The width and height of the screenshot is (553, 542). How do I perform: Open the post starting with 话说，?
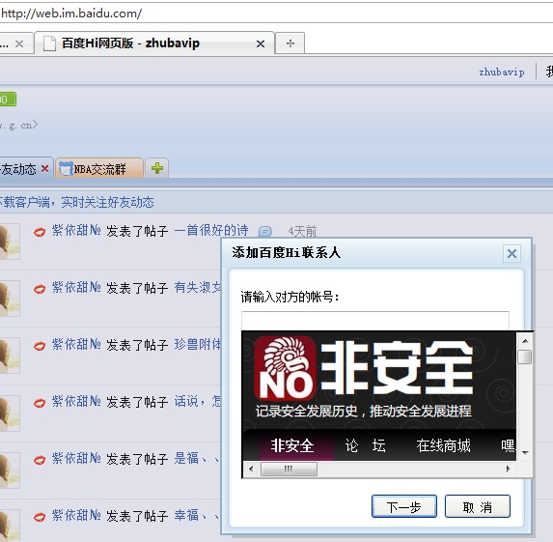tap(198, 402)
